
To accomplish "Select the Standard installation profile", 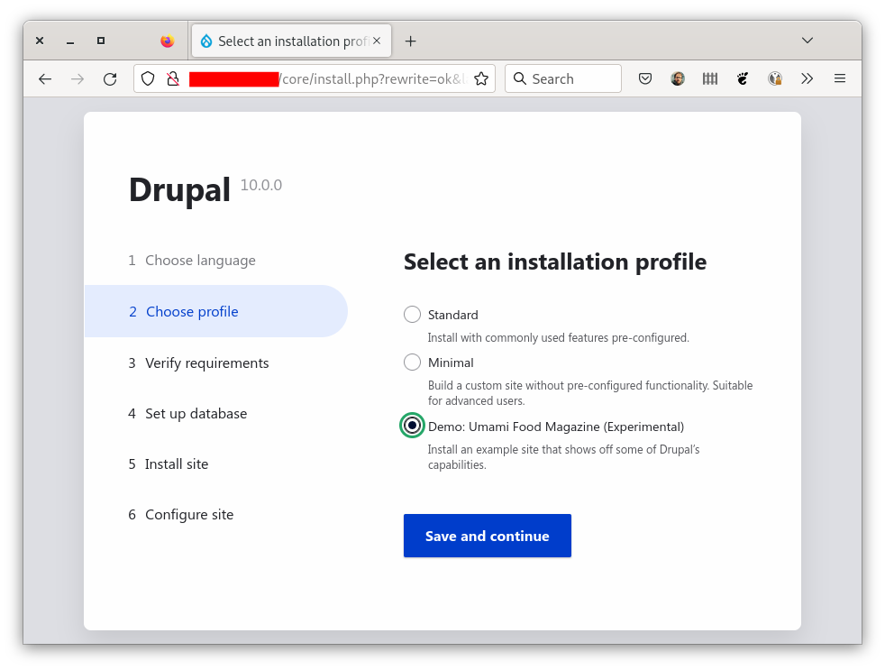I will click(x=412, y=314).
